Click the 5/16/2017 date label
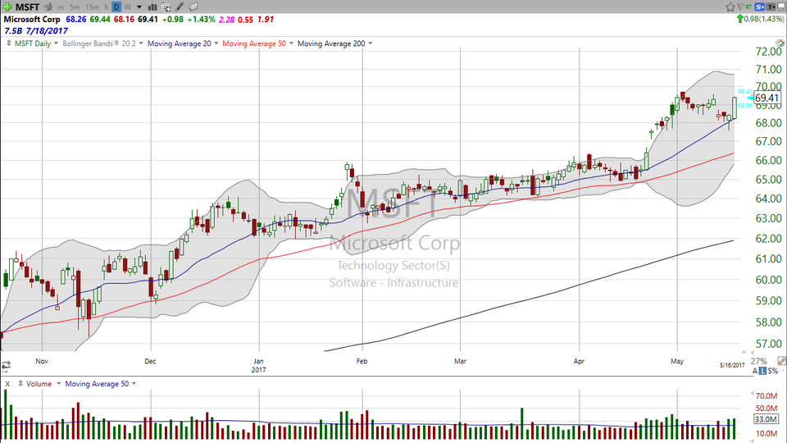The height and width of the screenshot is (443, 787). click(x=732, y=365)
